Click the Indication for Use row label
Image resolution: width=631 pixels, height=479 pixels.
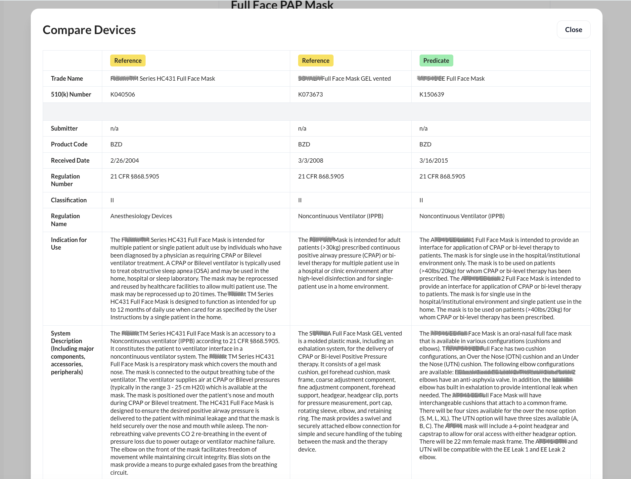tap(68, 244)
